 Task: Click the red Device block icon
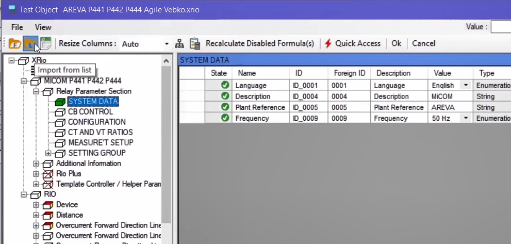pos(48,205)
